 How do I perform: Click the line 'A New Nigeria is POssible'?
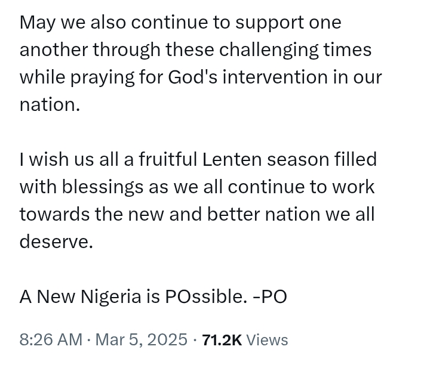coord(131,296)
